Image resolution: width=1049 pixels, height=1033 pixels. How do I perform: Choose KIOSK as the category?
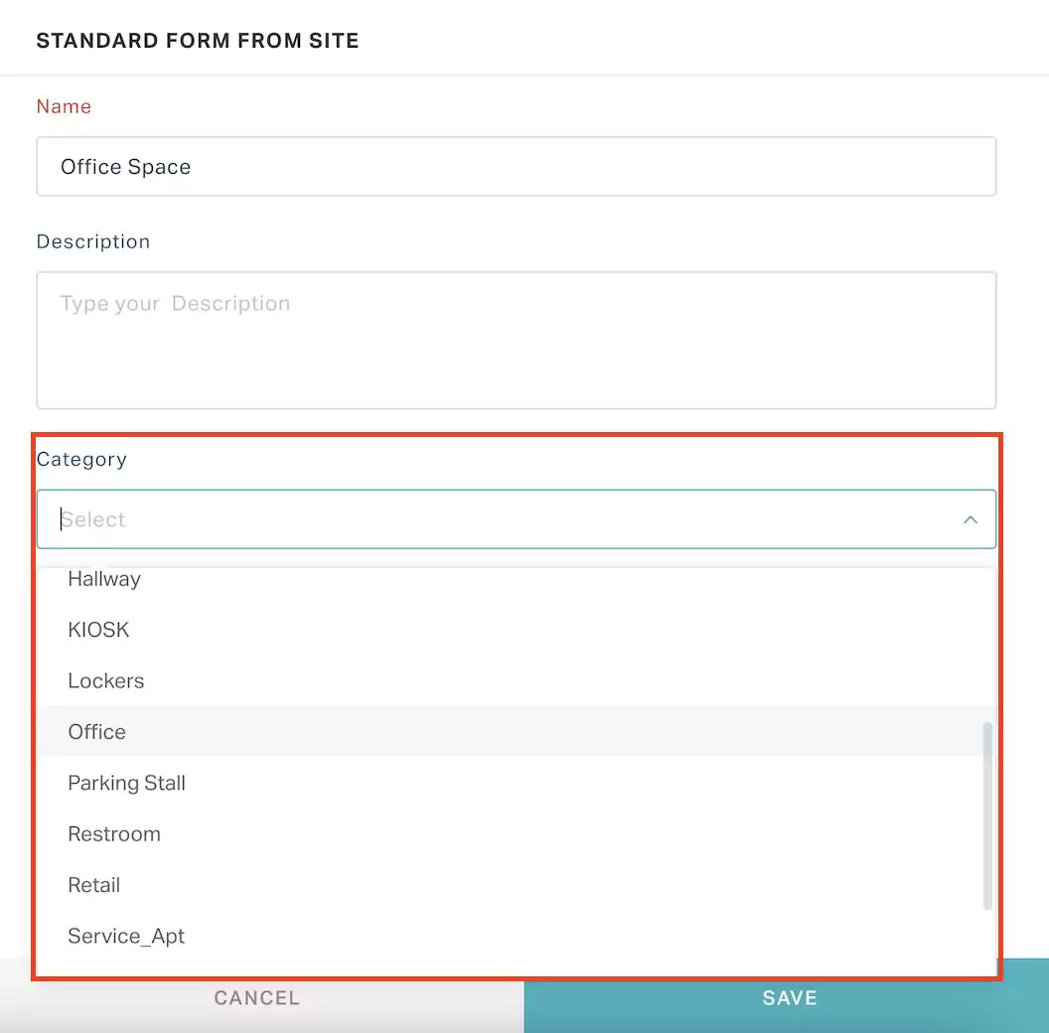(x=98, y=630)
